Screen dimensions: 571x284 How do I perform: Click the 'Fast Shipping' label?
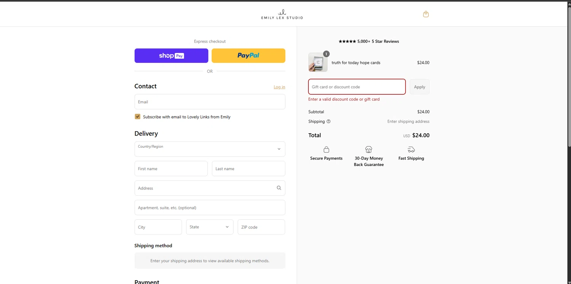click(x=411, y=158)
